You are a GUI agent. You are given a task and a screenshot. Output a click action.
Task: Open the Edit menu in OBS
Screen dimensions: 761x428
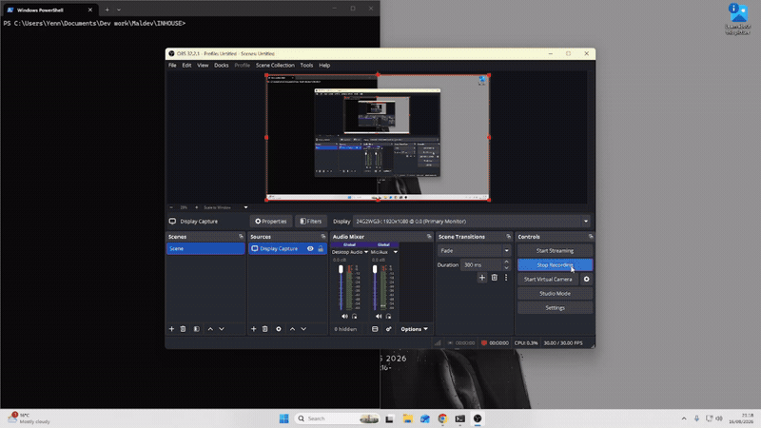[x=186, y=65]
